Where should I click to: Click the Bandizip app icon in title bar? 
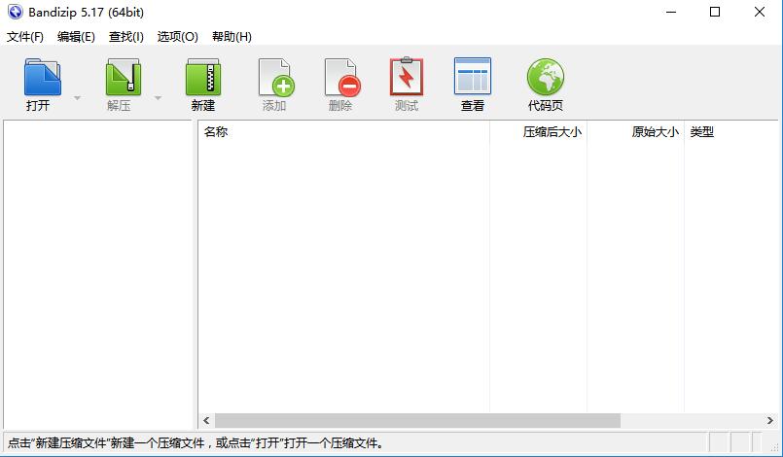(15, 12)
